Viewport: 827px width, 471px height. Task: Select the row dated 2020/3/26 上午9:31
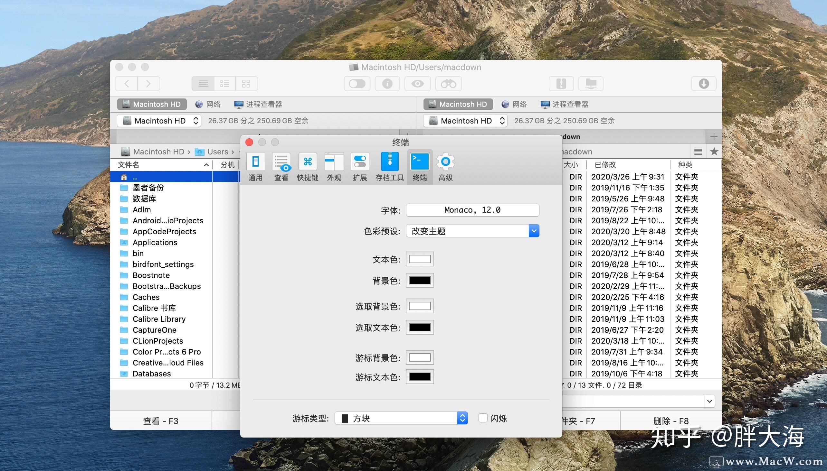[642, 177]
